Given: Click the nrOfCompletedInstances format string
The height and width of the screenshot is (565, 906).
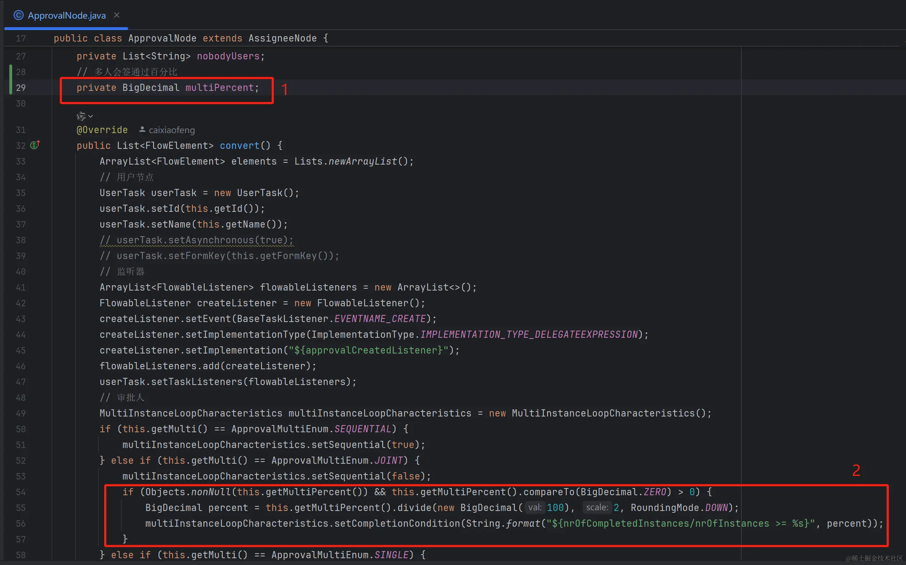Looking at the screenshot, I should point(680,523).
